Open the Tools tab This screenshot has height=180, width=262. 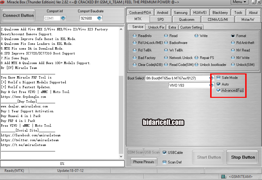click(x=238, y=13)
